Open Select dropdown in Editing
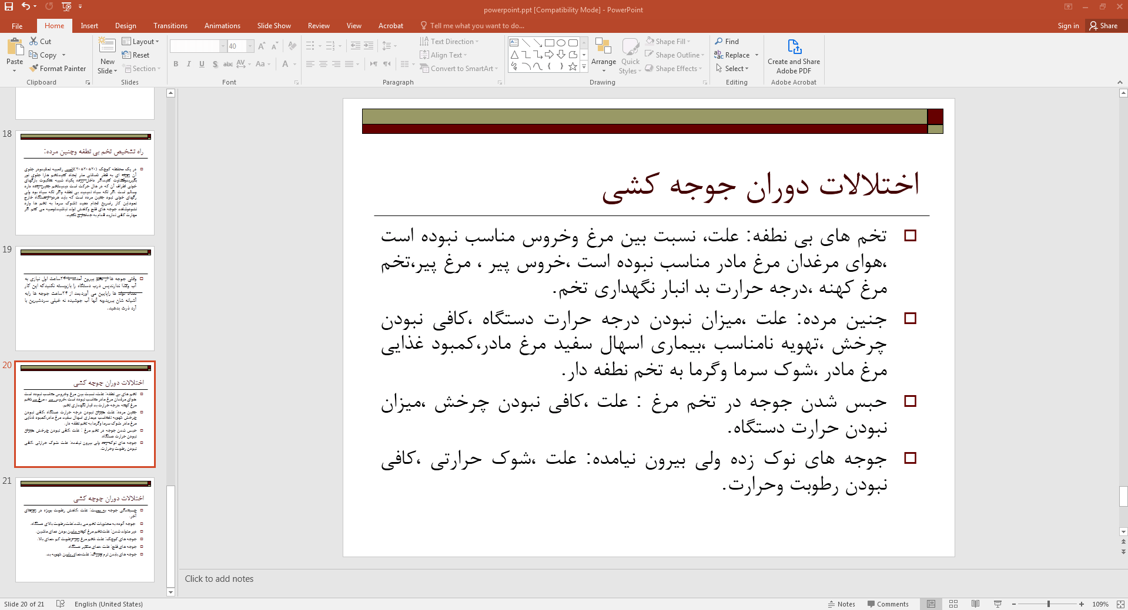 click(x=732, y=69)
